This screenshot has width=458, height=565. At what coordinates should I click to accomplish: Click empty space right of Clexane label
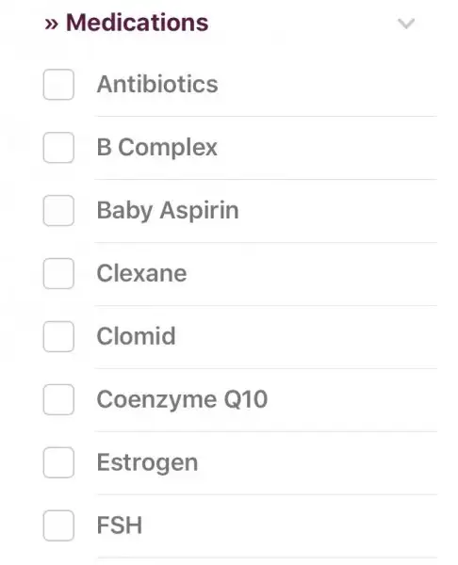click(x=312, y=273)
